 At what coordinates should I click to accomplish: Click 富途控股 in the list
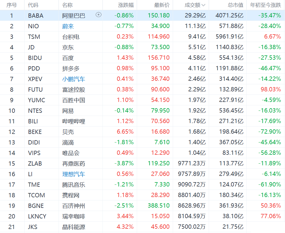point(74,90)
